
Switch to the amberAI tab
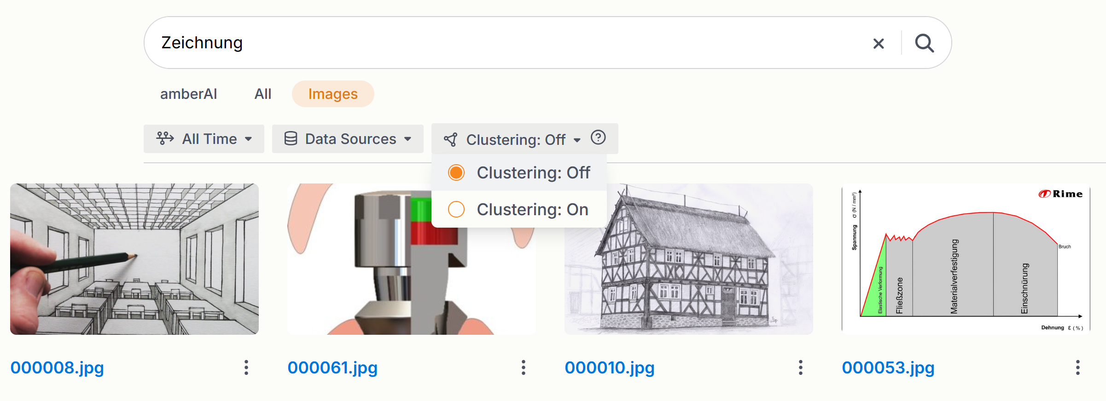[x=188, y=94]
